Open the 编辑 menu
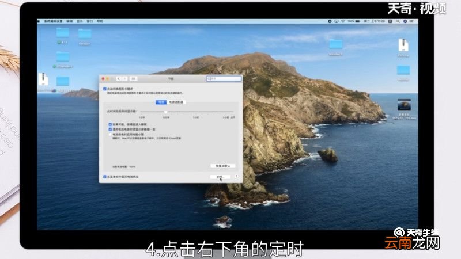The height and width of the screenshot is (259, 461). 69,21
